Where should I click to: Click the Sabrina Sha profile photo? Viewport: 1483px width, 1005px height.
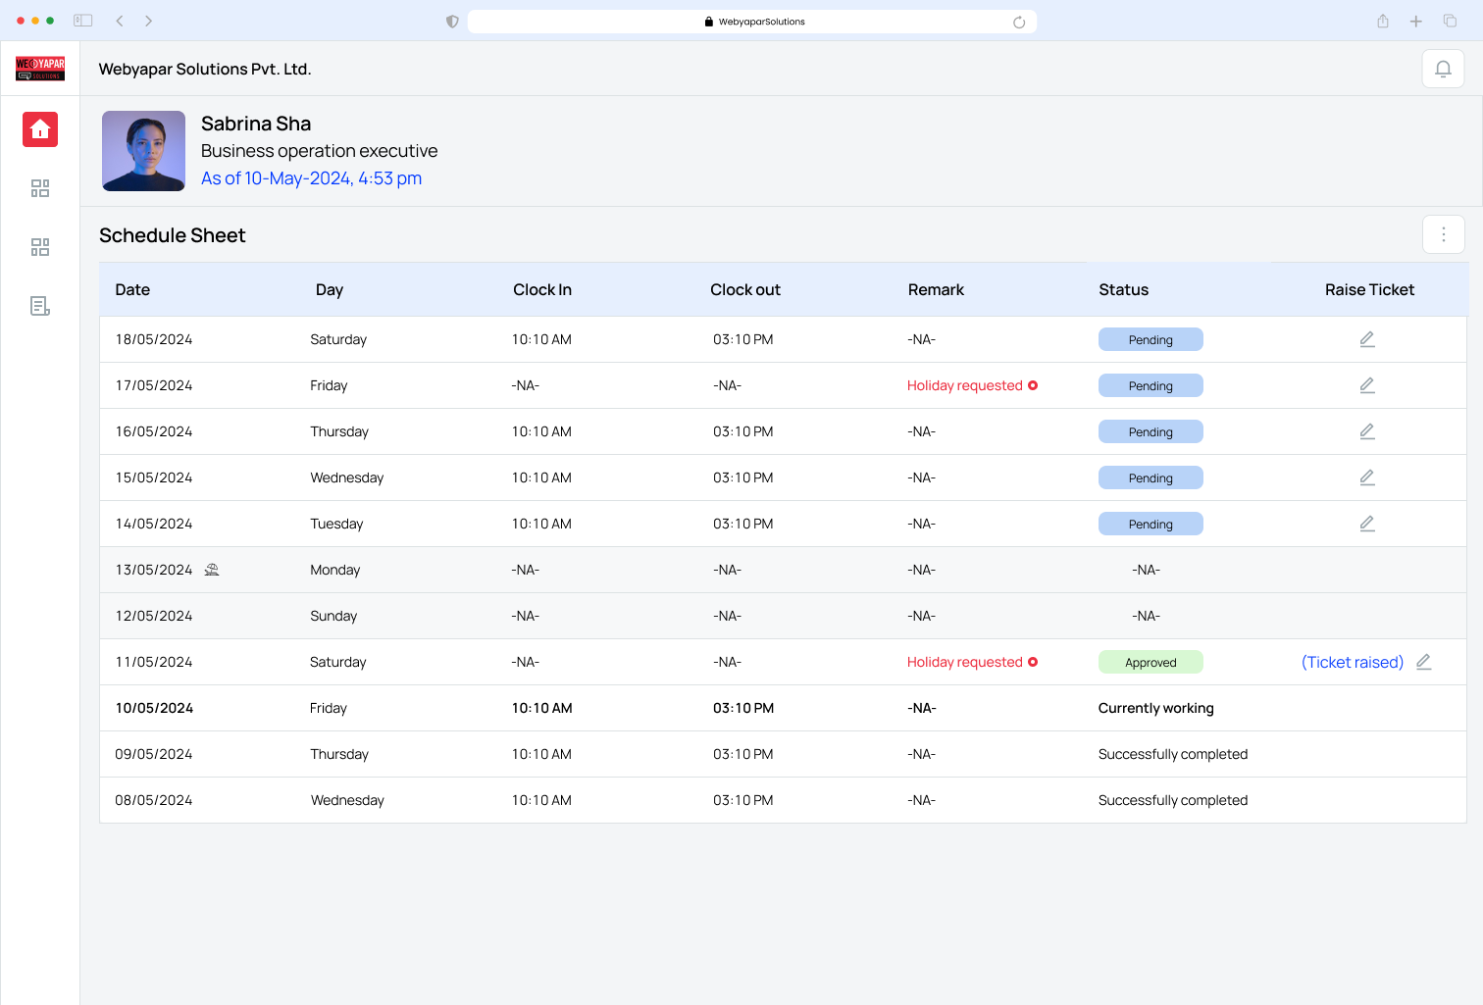pyautogui.click(x=143, y=151)
